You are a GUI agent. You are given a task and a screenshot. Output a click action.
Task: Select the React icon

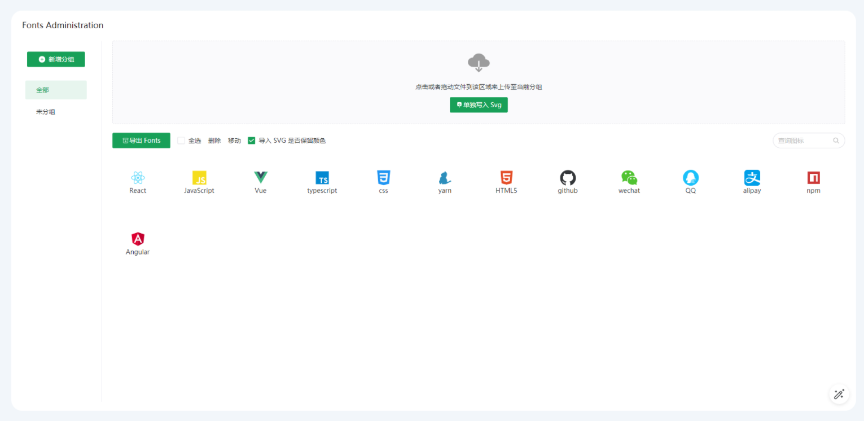(138, 178)
